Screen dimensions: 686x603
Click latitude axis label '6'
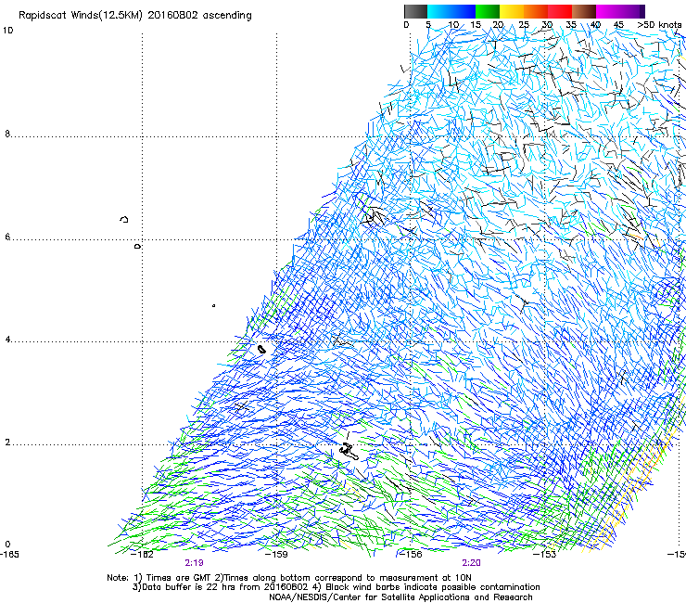coord(7,237)
